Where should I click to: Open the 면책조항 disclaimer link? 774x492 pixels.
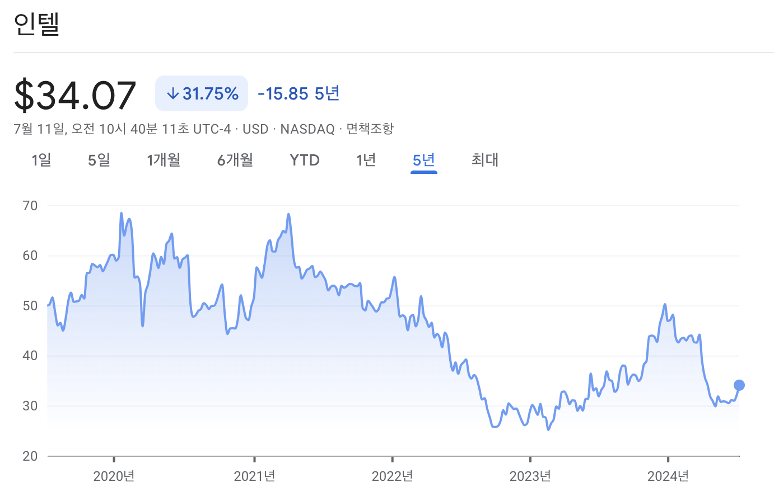371,129
